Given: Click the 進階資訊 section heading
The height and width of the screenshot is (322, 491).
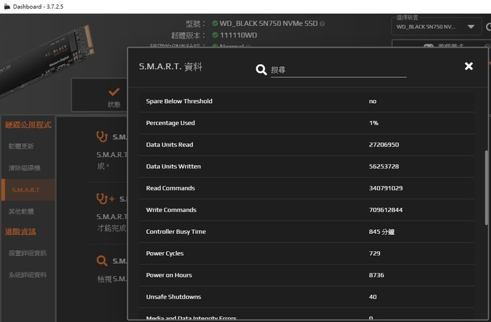Looking at the screenshot, I should point(20,232).
